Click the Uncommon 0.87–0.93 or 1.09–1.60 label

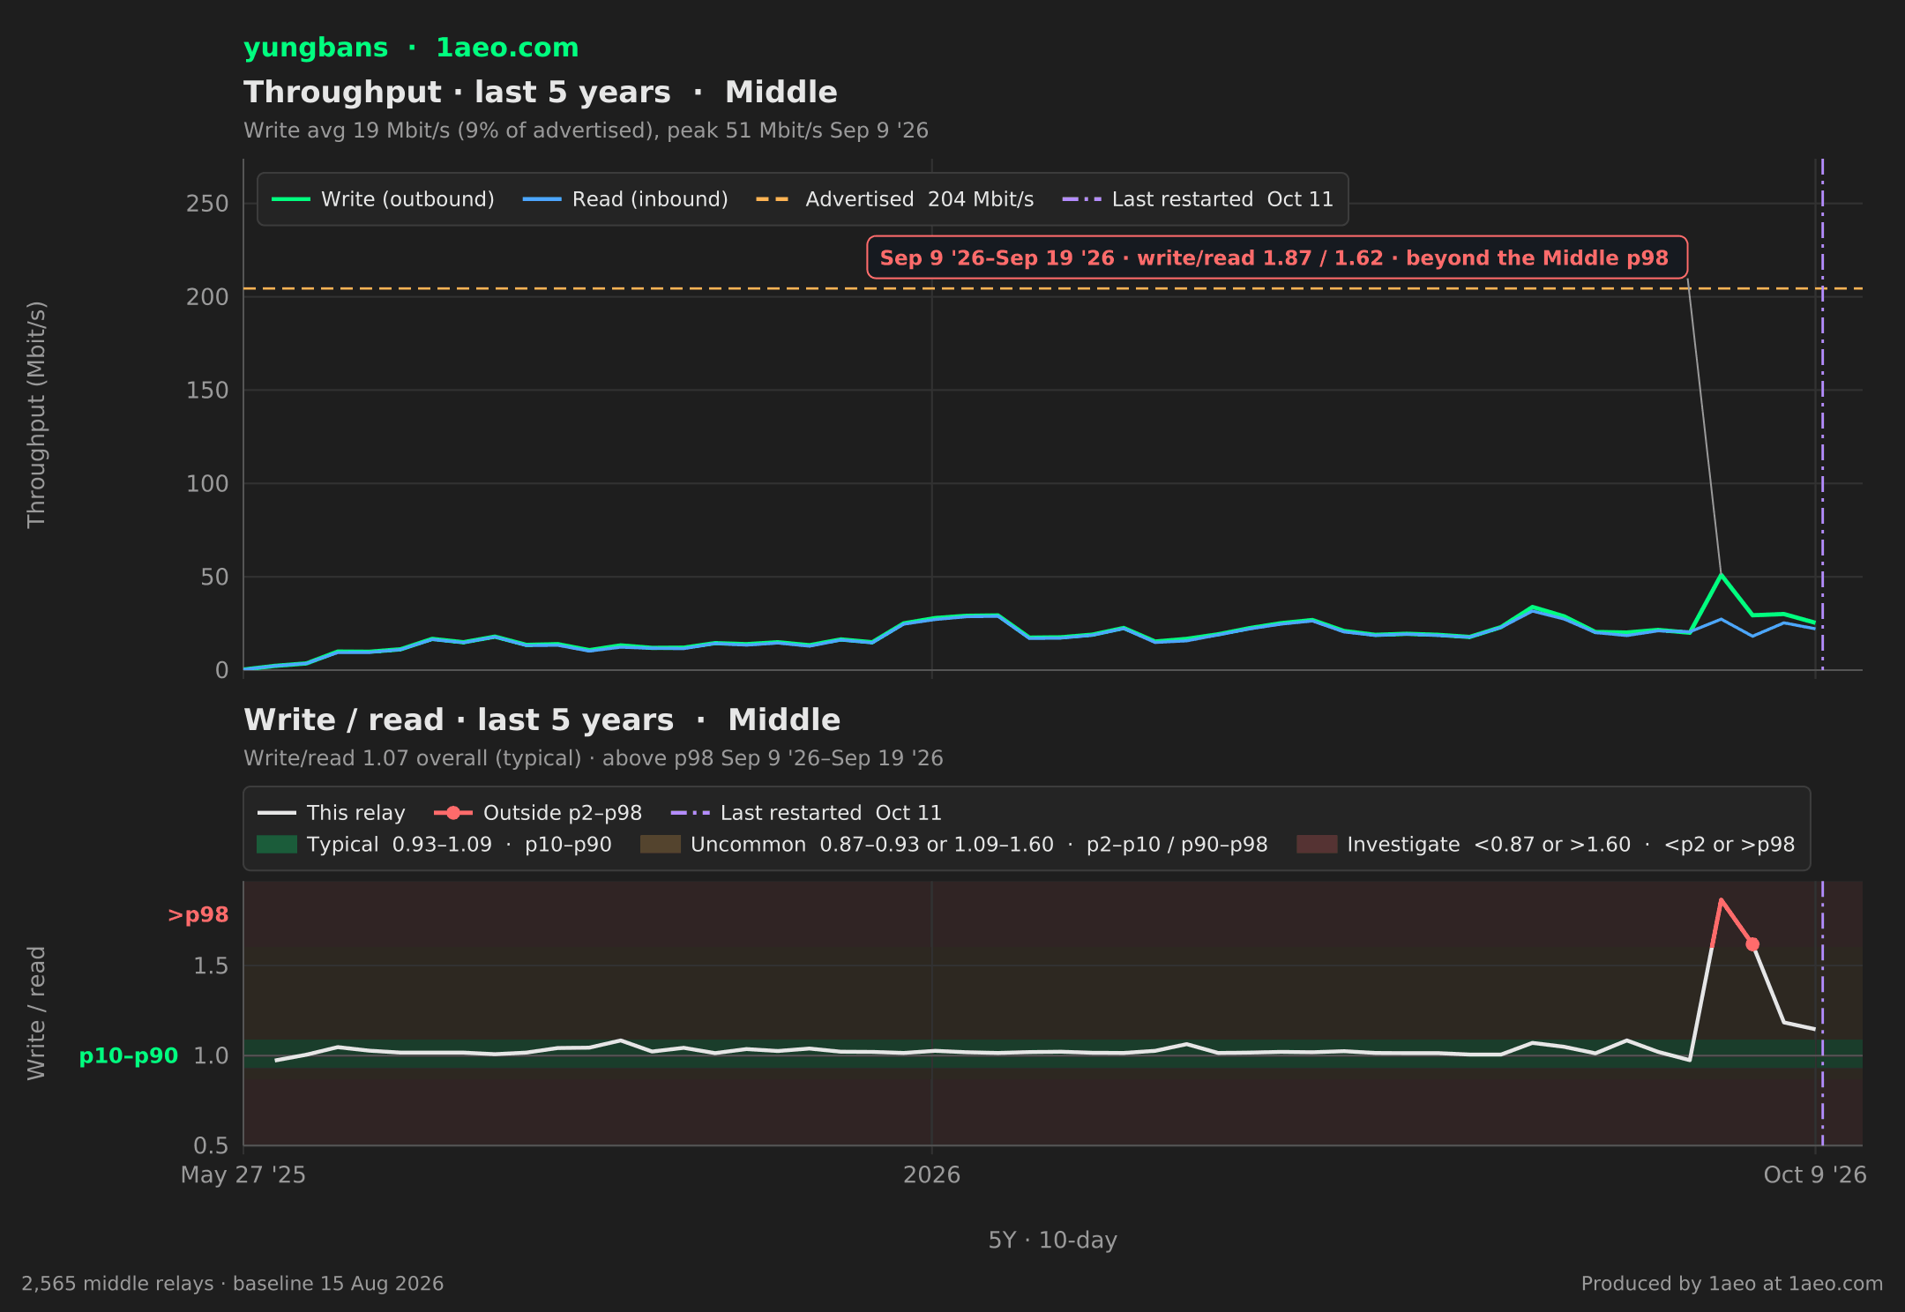pos(979,845)
